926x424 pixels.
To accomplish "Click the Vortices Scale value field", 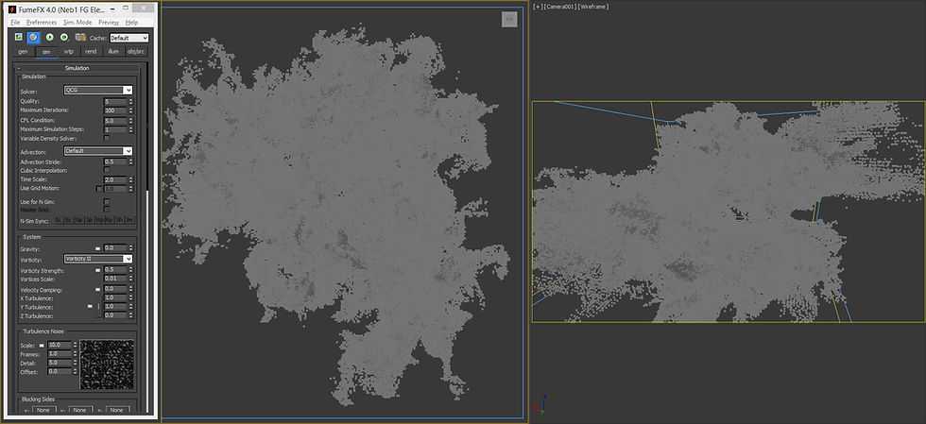I will (115, 279).
